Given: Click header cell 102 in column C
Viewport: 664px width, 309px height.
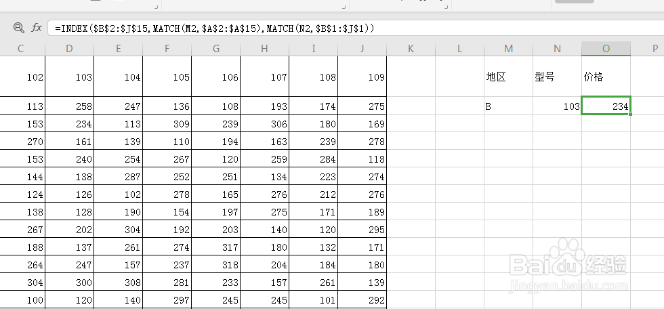Looking at the screenshot, I should tap(22, 77).
